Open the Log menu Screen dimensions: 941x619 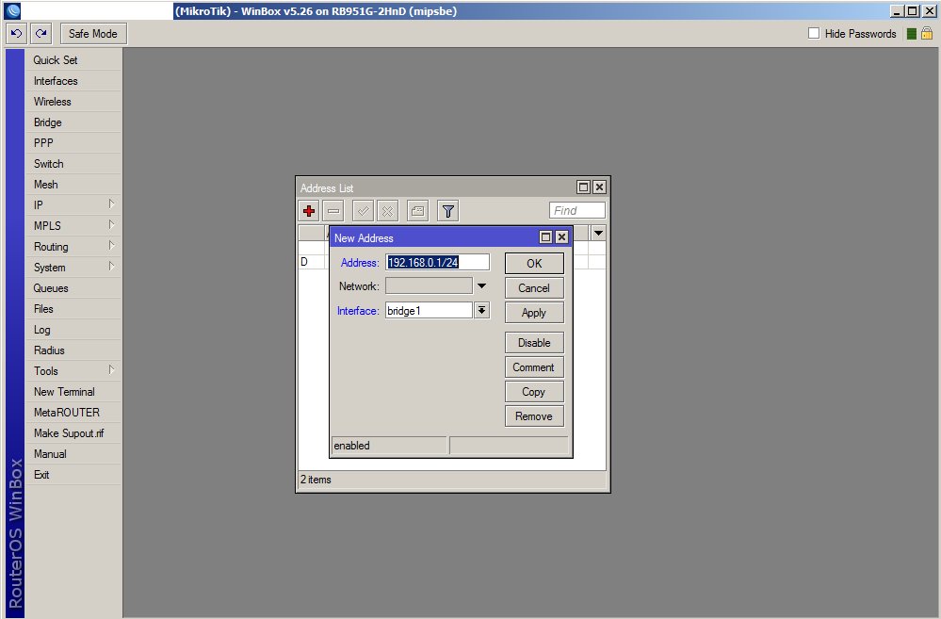73,330
